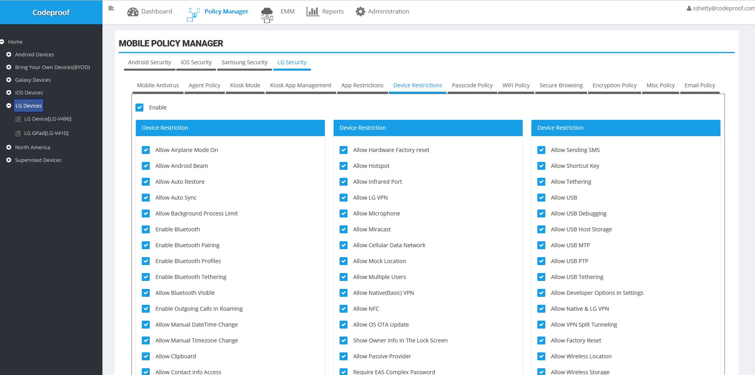Open the Kiosk Mode tab

pos(245,85)
